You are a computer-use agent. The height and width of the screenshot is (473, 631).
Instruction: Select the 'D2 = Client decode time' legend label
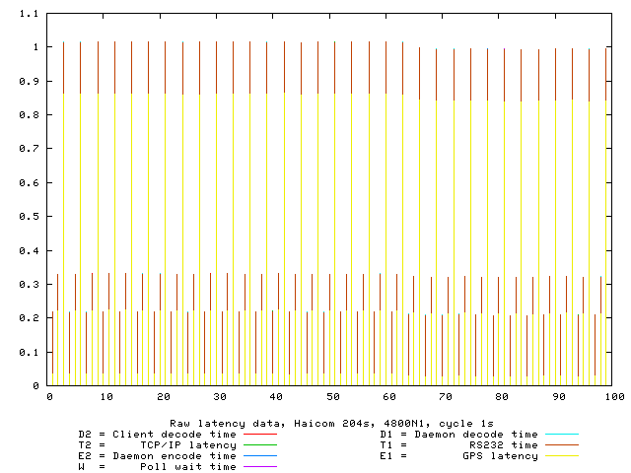[157, 434]
